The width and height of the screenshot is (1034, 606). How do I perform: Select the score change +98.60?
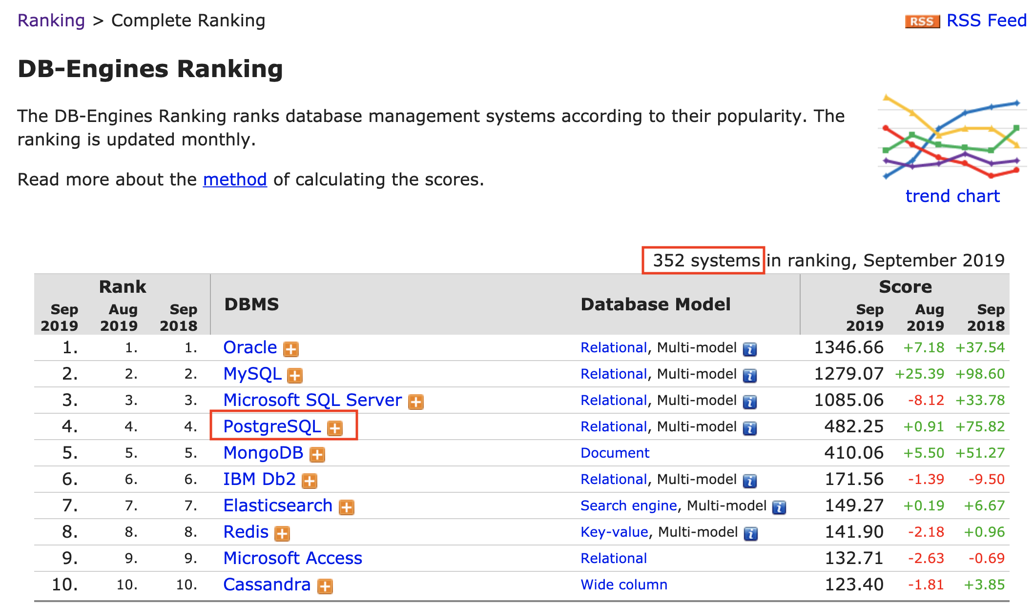coord(980,374)
